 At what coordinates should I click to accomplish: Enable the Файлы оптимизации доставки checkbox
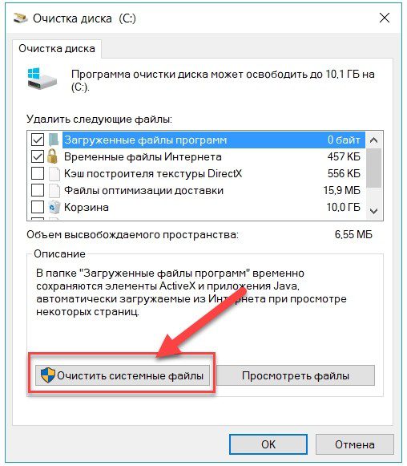(x=38, y=191)
